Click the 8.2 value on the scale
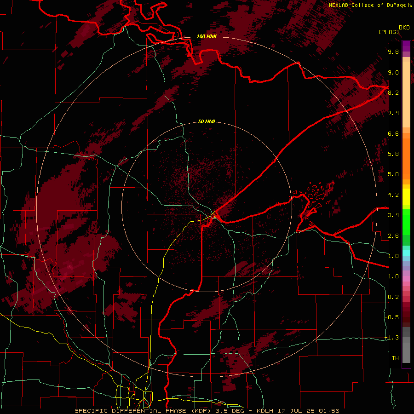 click(x=393, y=92)
